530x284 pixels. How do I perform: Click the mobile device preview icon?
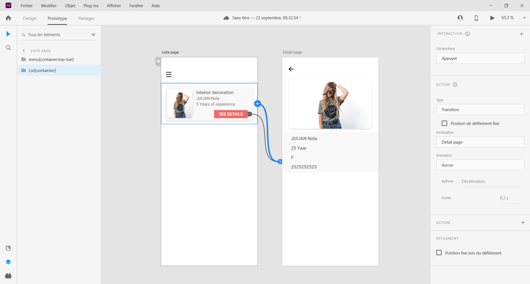pos(476,18)
